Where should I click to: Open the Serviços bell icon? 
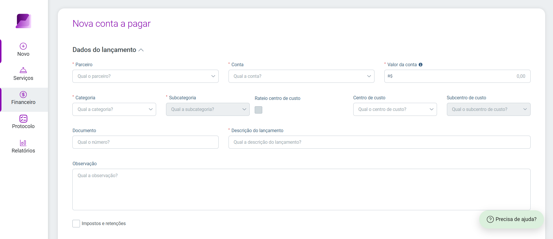[x=23, y=70]
